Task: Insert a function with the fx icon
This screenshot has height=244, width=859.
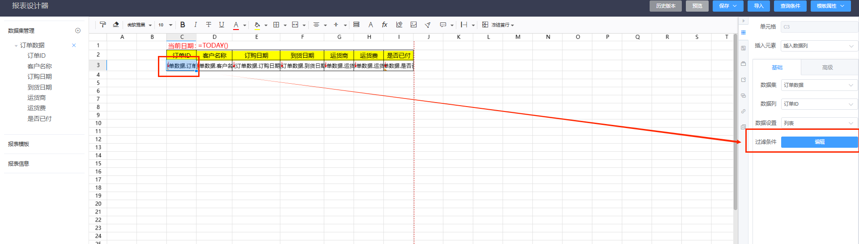Action: click(x=384, y=25)
